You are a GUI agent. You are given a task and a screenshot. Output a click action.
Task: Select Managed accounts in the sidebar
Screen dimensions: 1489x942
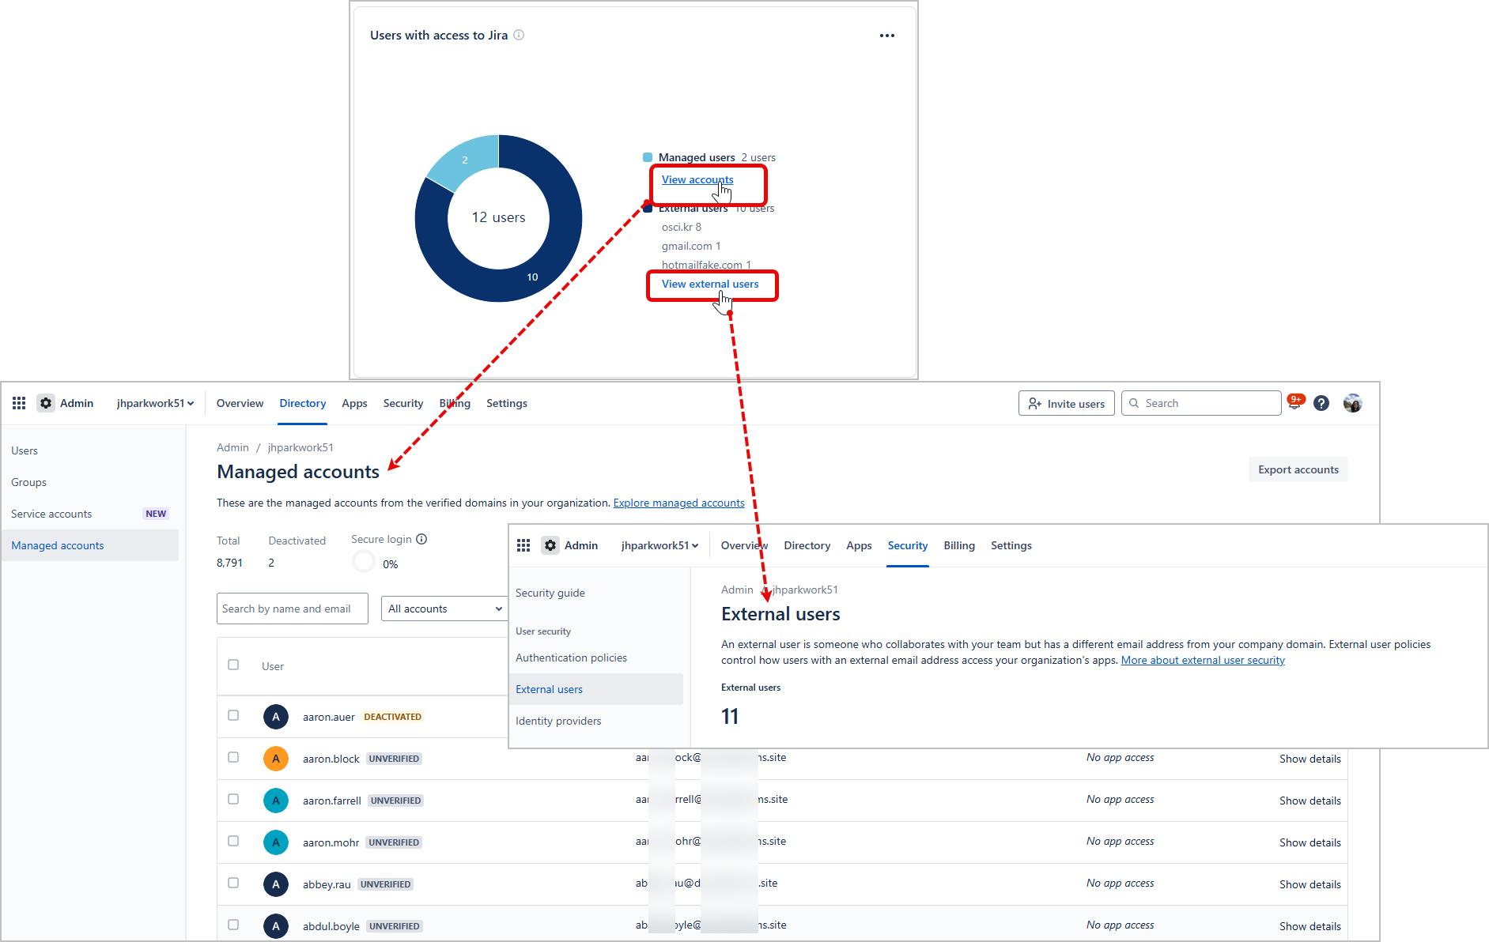point(90,545)
